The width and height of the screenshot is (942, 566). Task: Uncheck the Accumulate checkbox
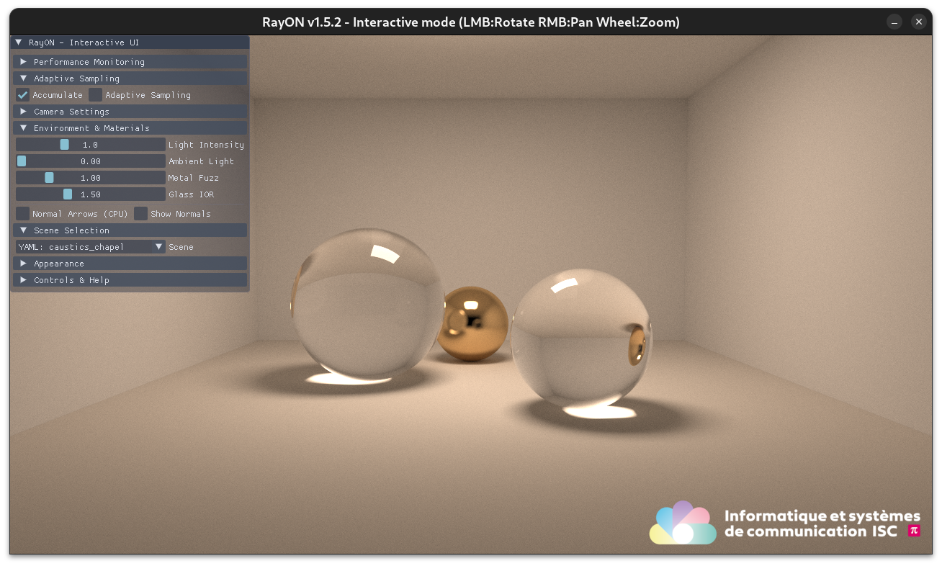tap(23, 95)
